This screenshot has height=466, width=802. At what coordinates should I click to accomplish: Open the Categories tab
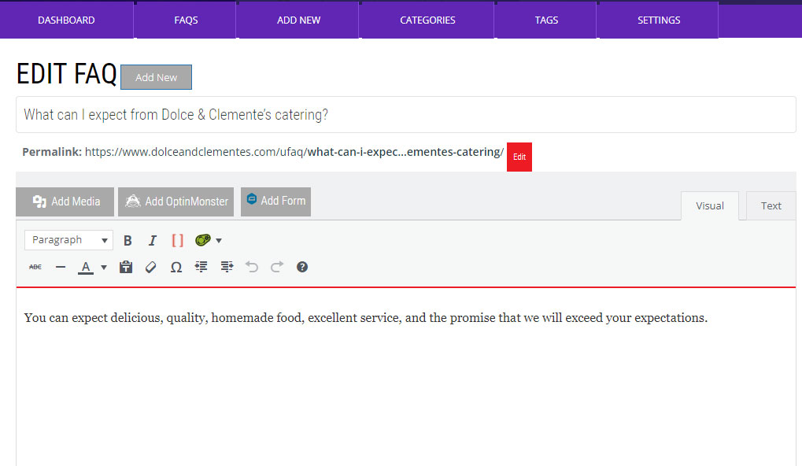point(427,20)
